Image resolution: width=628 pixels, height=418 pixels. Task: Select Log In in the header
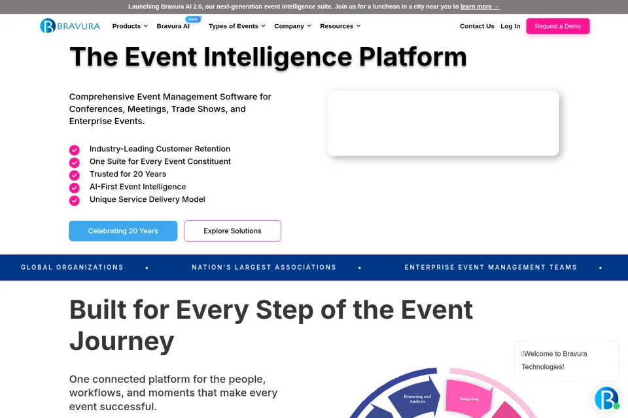510,26
